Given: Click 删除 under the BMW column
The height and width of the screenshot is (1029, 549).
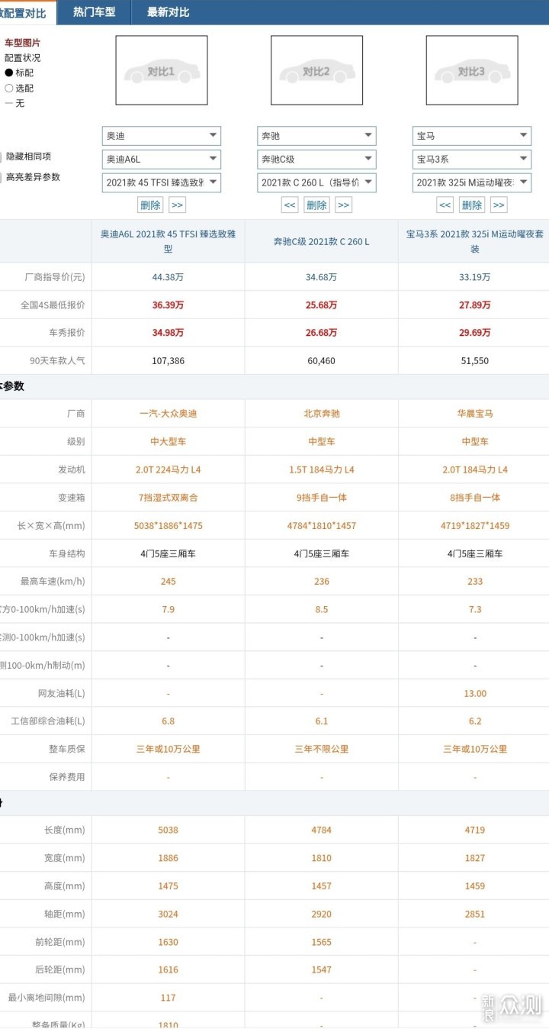Looking at the screenshot, I should point(472,205).
